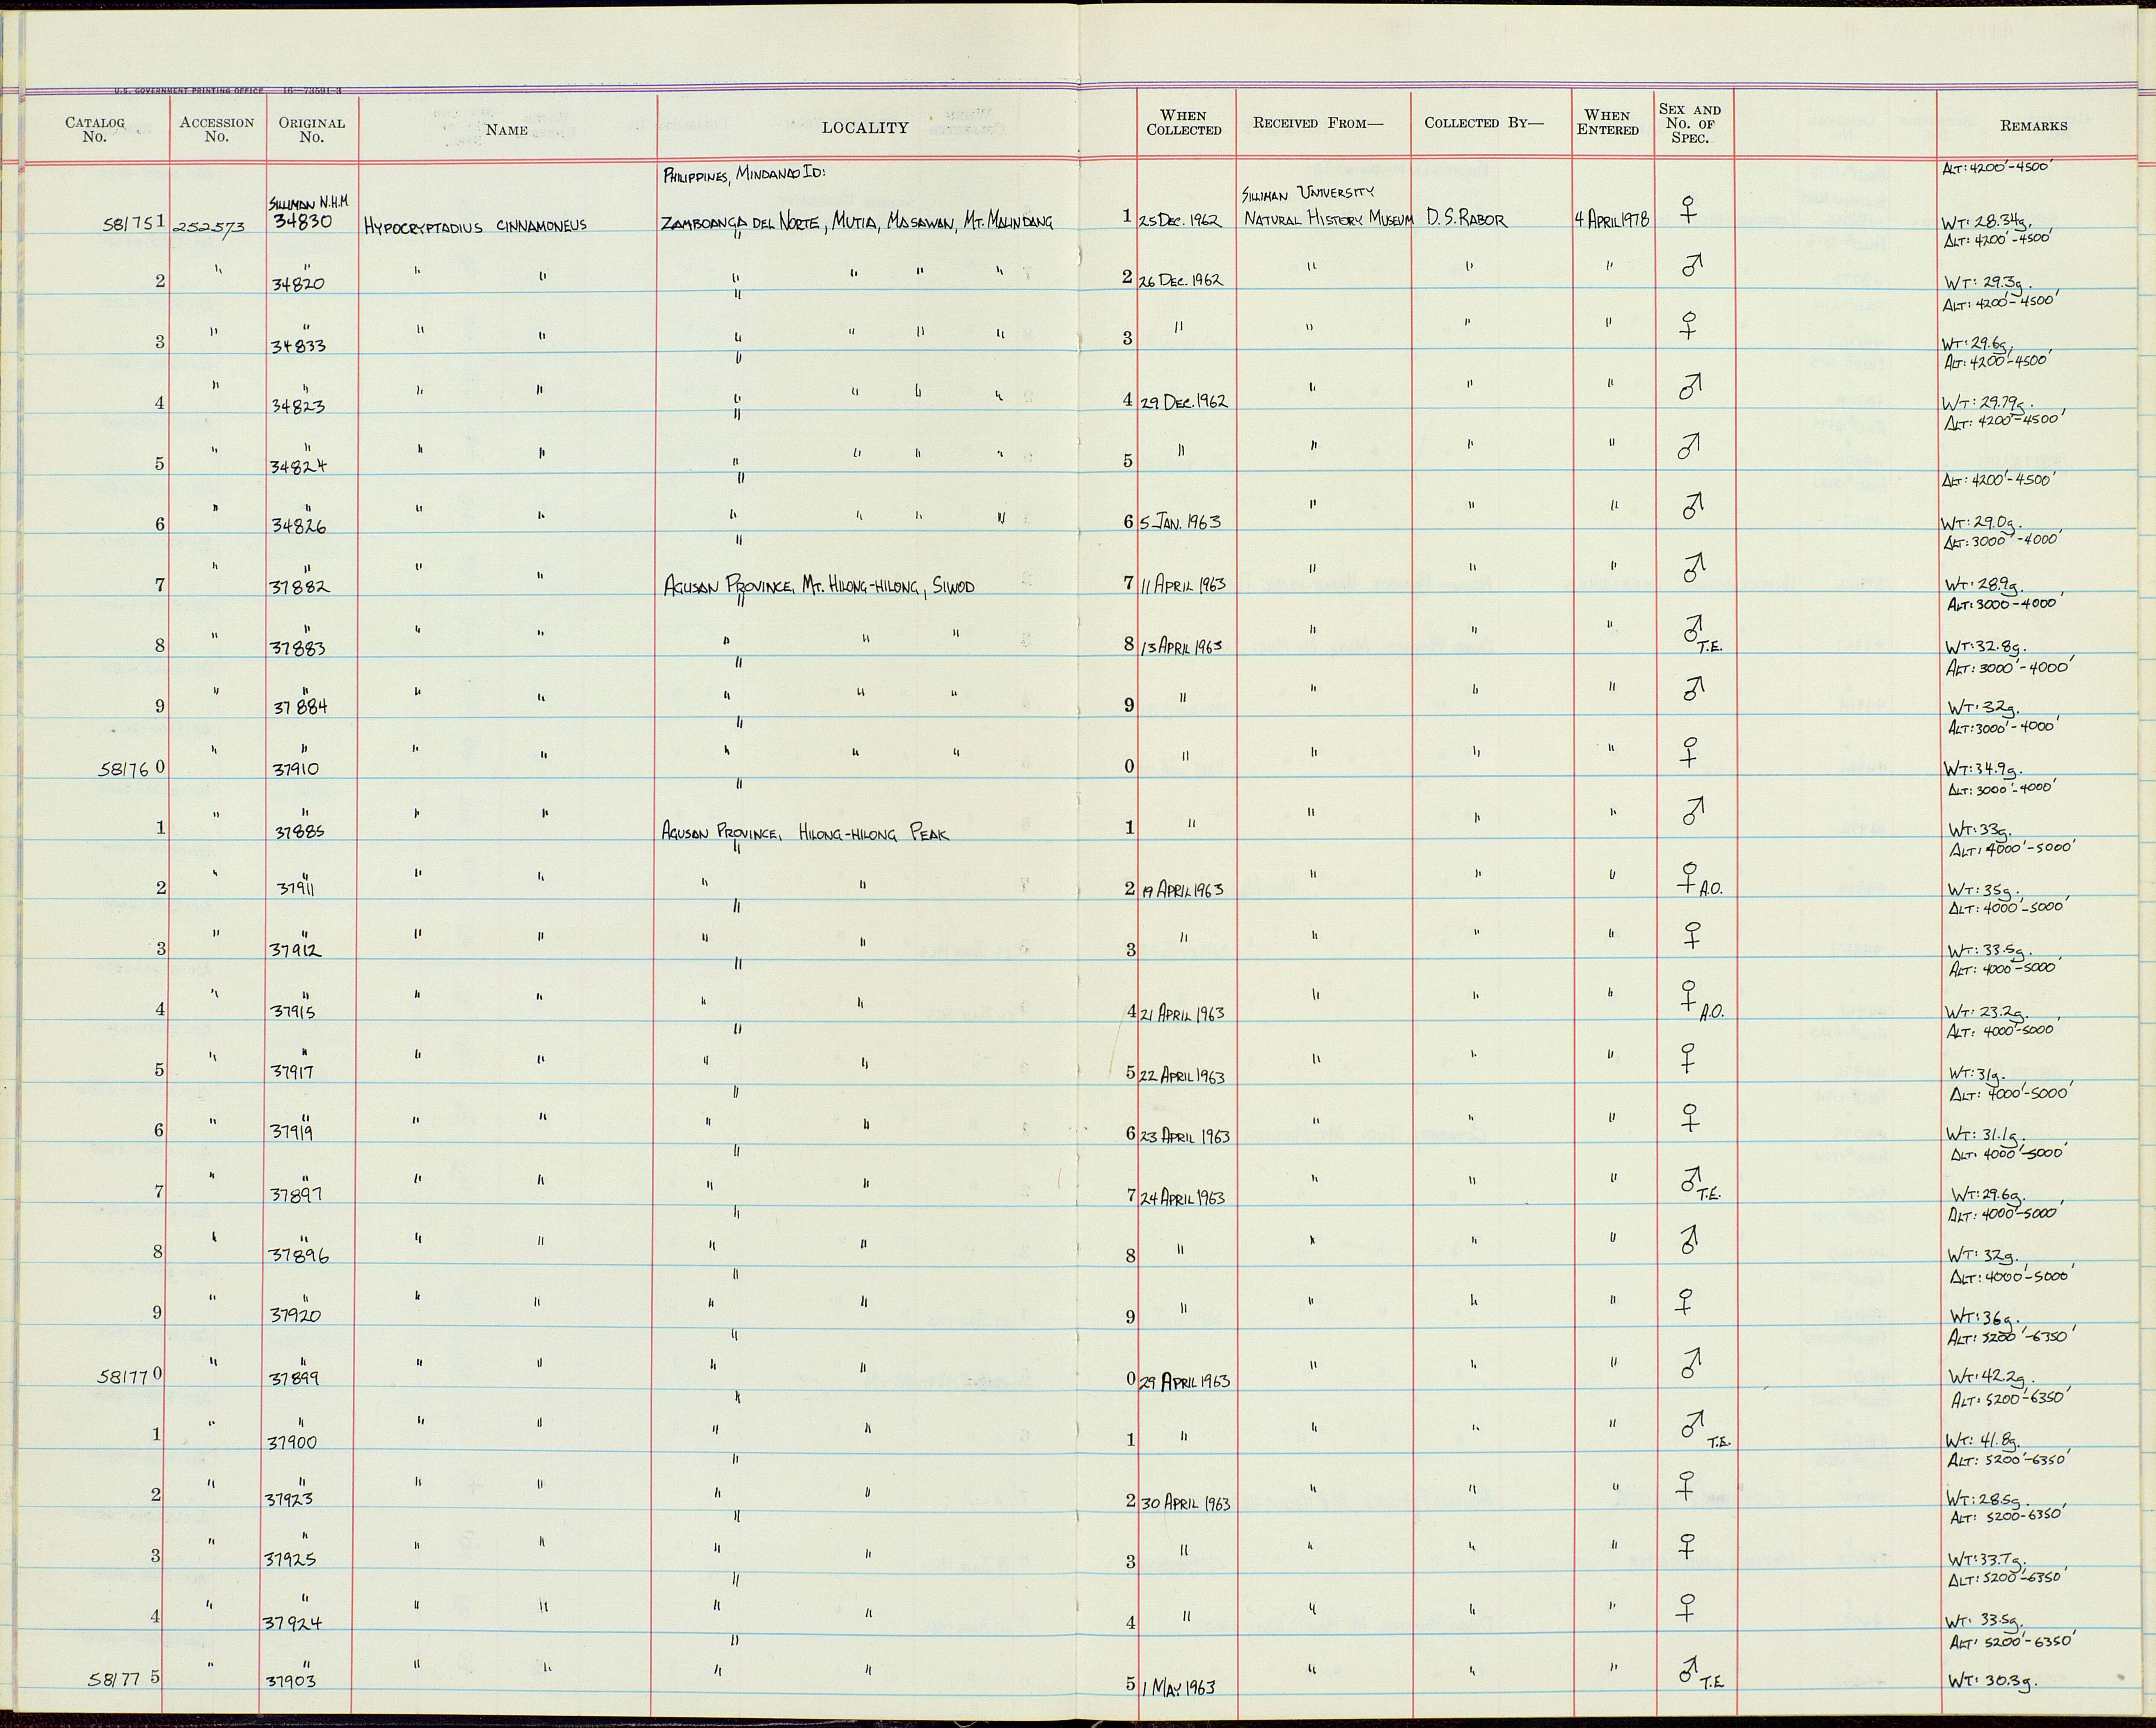The height and width of the screenshot is (1728, 2156).
Task: Click the 'Collected By—' column header
Action: click(x=1484, y=123)
